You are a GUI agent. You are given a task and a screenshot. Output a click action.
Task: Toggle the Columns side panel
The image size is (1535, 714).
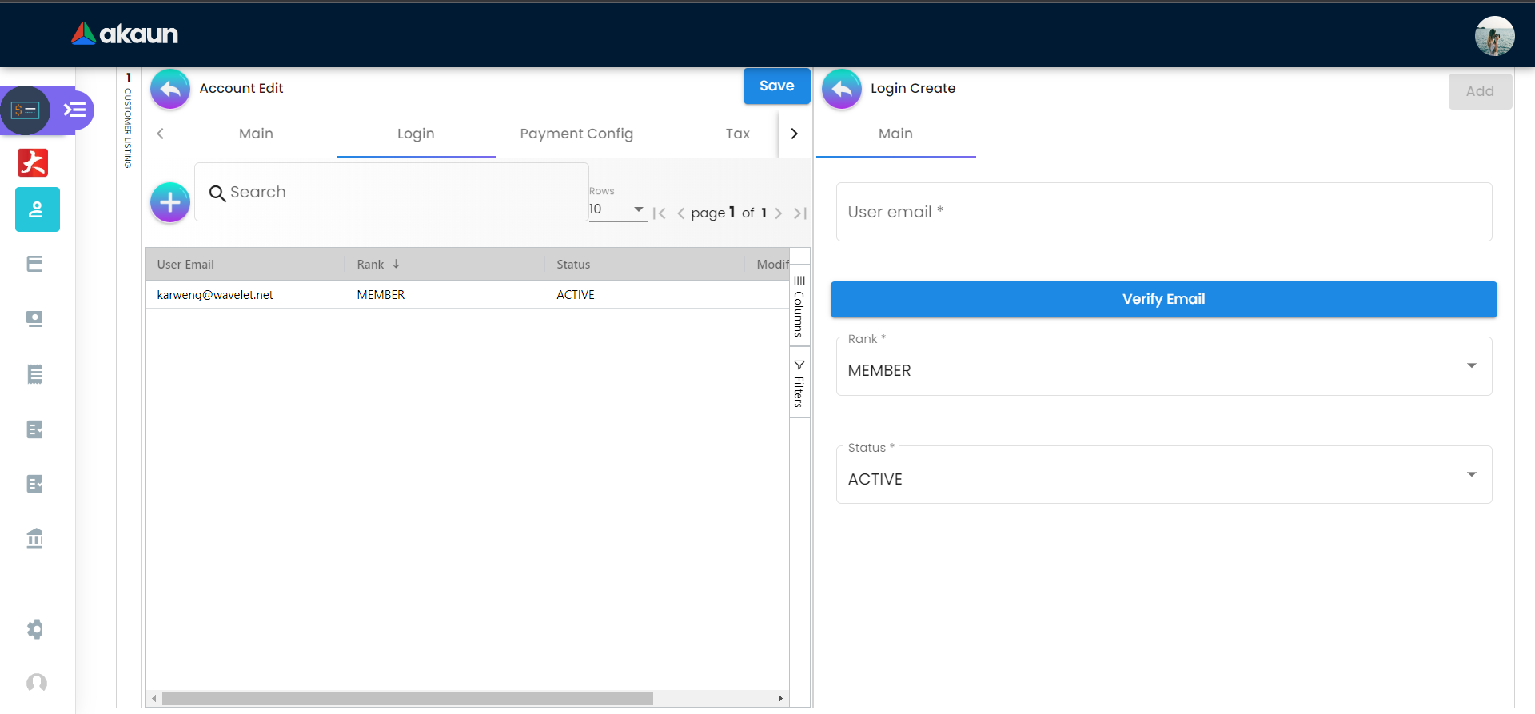point(799,306)
